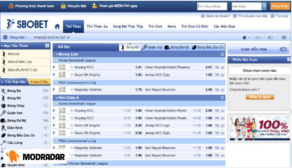Click the Đăng ký ngay register button
Screen dimensions: 292x168
pyautogui.click(x=260, y=97)
